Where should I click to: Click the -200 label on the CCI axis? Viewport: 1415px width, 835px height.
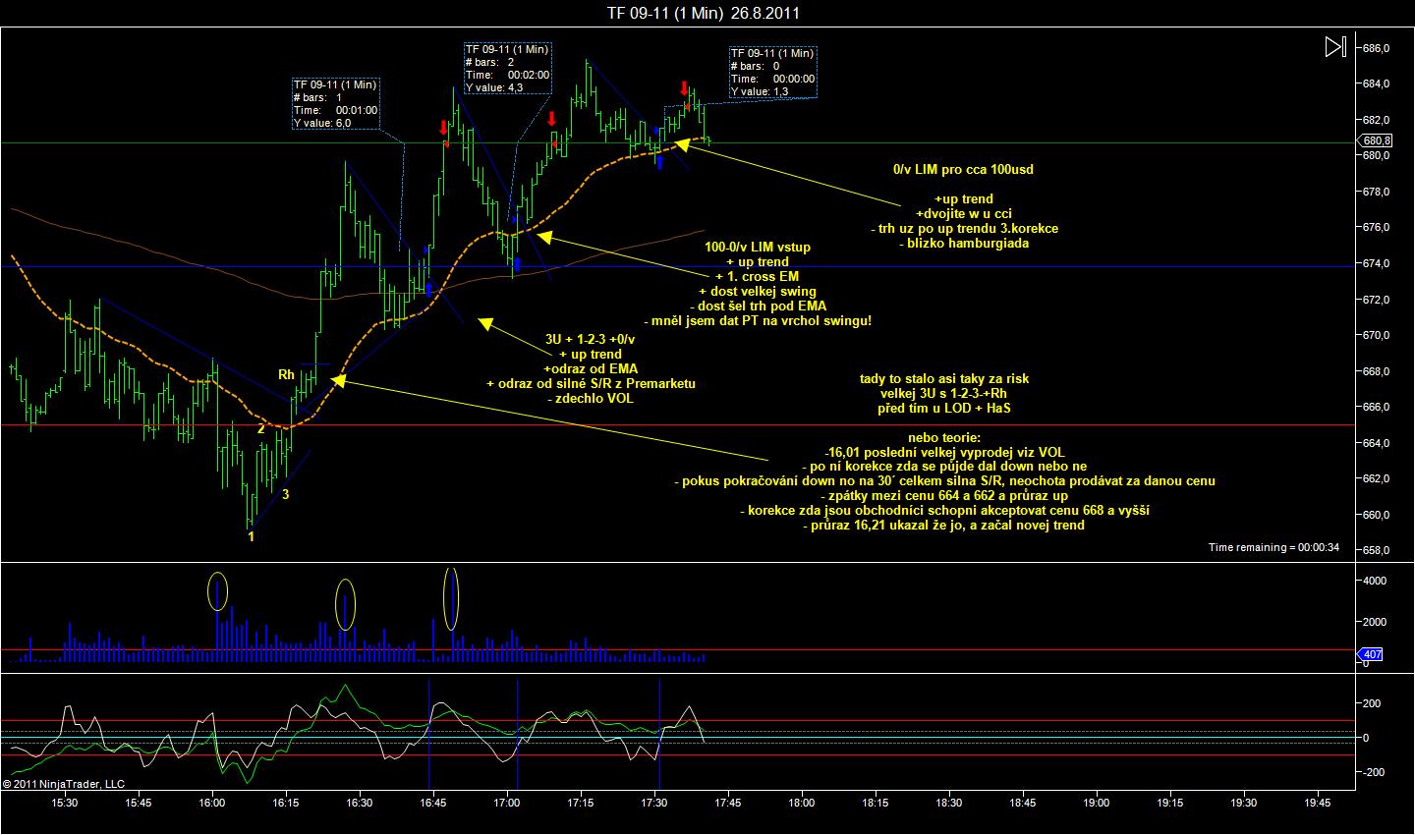click(x=1372, y=772)
